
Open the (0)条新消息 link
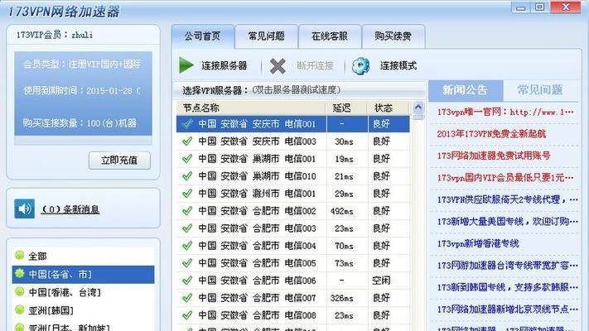click(x=70, y=209)
